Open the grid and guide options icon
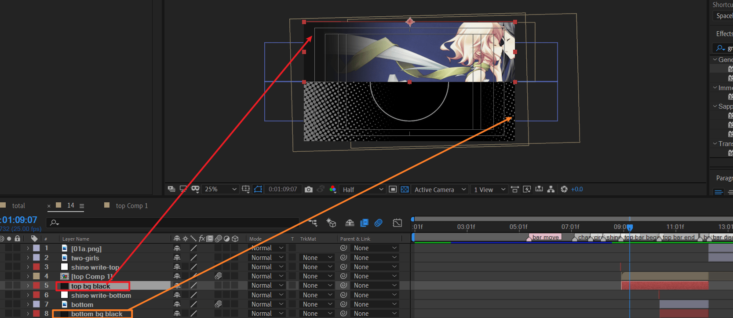The image size is (733, 318). [246, 189]
